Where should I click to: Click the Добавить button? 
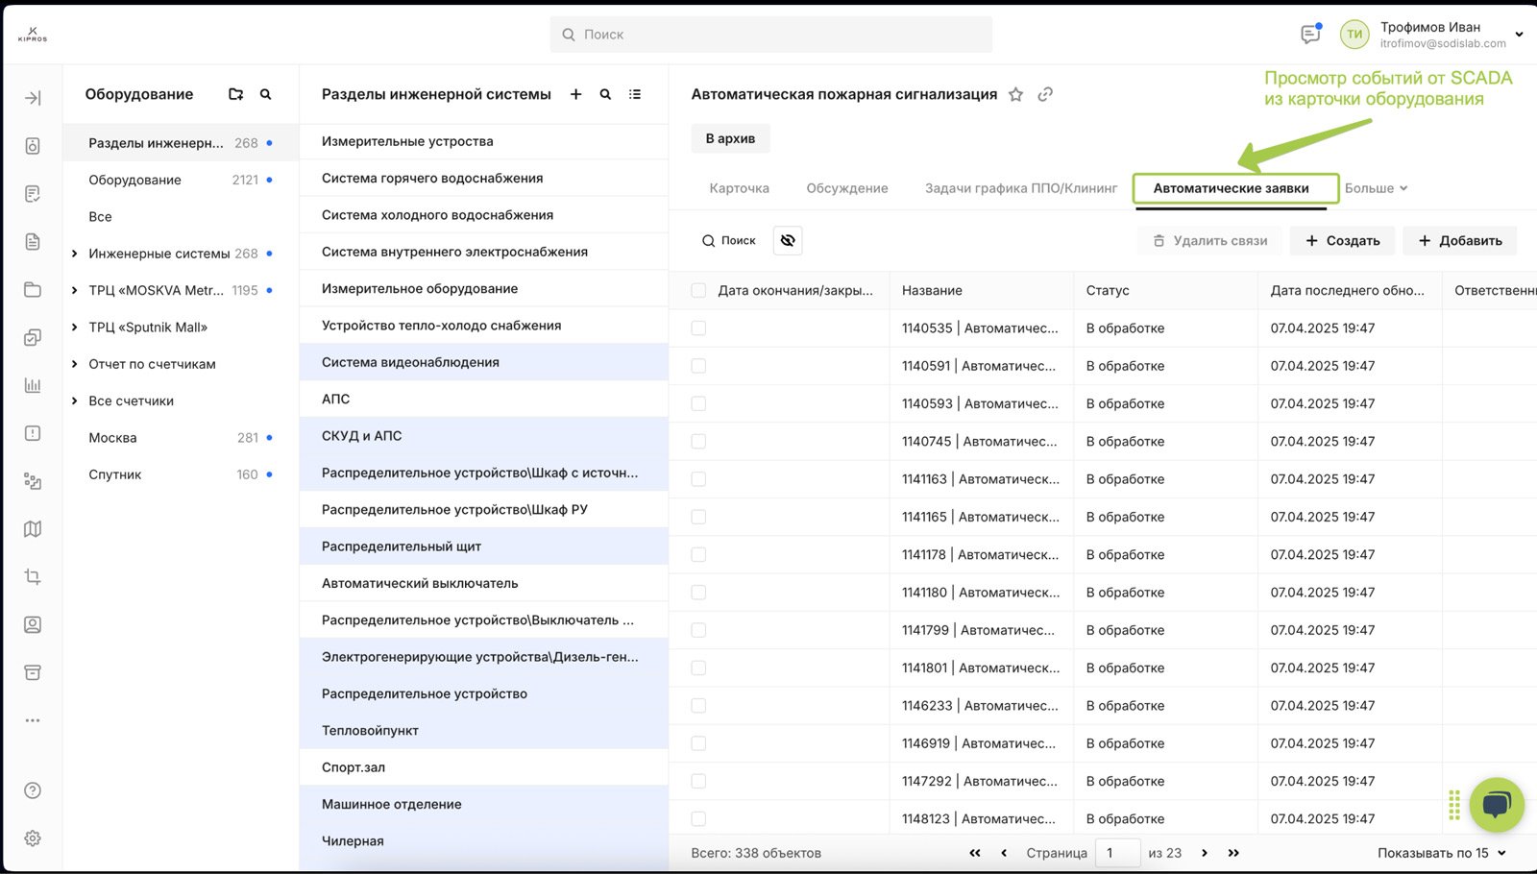[x=1460, y=240]
